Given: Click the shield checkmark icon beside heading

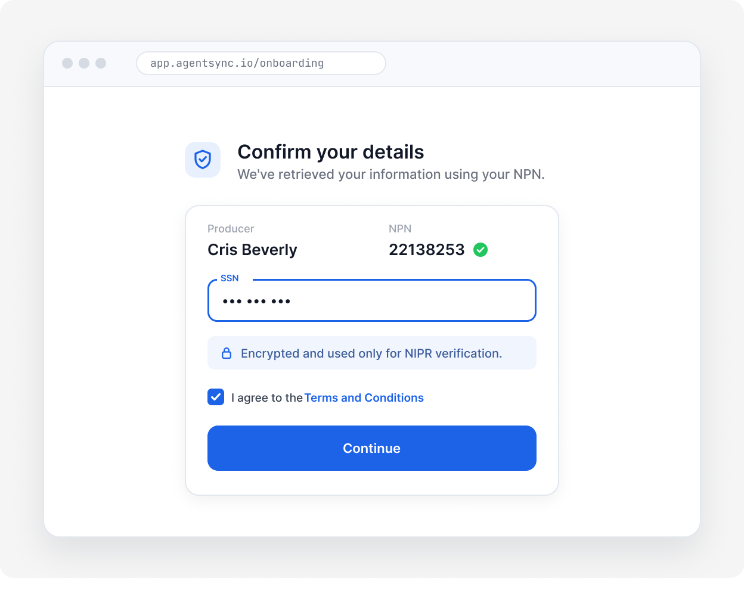Looking at the screenshot, I should point(203,160).
